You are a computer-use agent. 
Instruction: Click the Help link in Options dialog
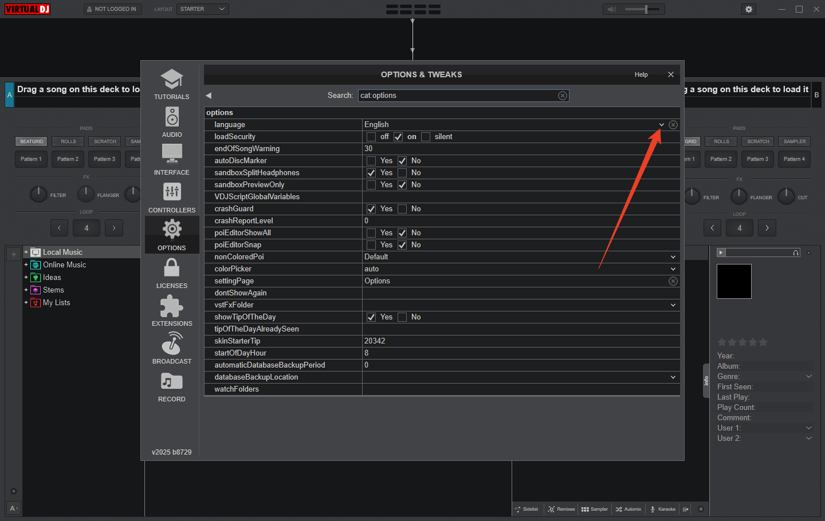pyautogui.click(x=641, y=74)
